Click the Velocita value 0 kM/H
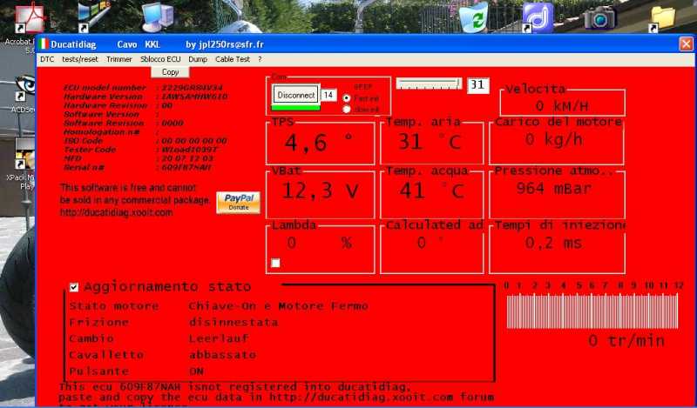This screenshot has width=697, height=408. [562, 106]
